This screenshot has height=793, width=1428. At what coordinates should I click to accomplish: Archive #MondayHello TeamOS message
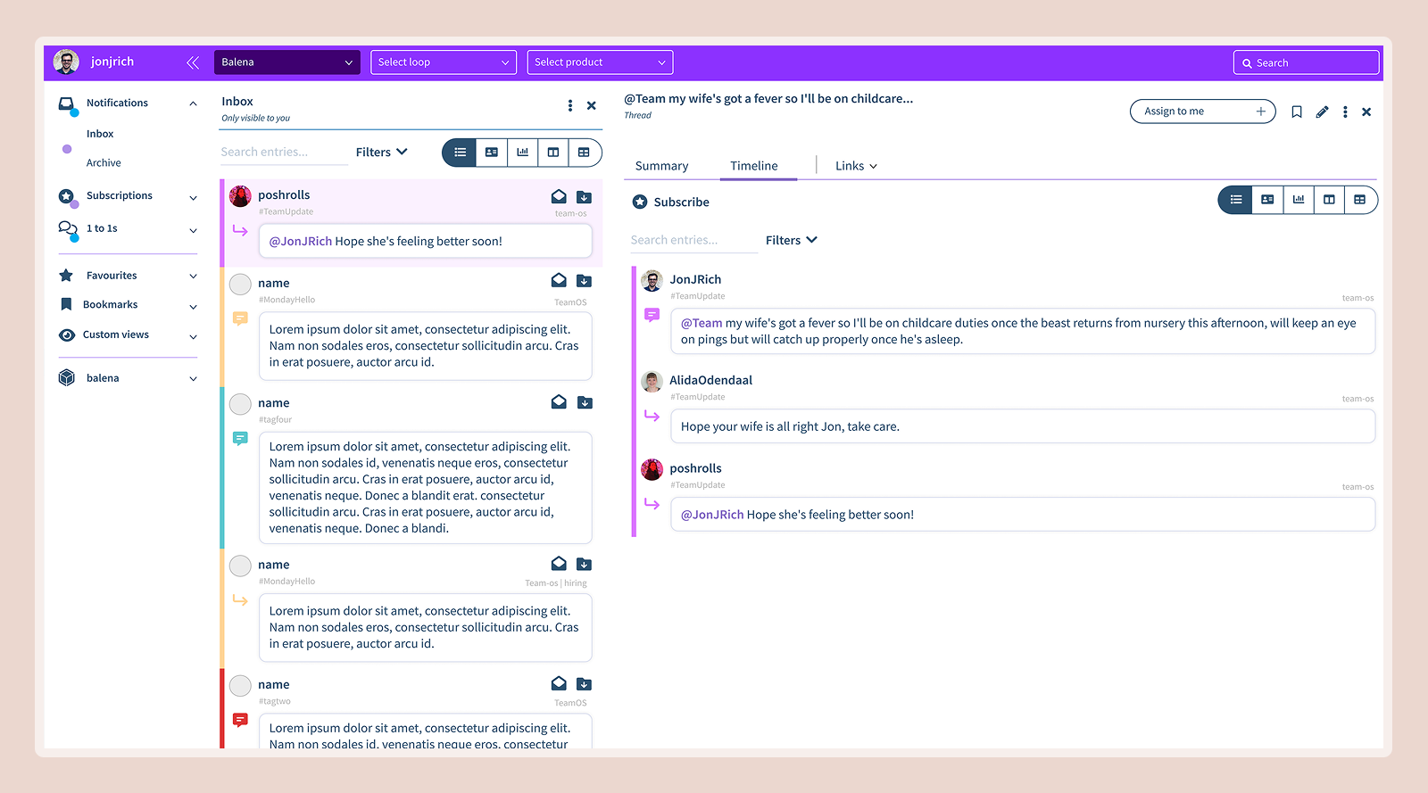(584, 281)
